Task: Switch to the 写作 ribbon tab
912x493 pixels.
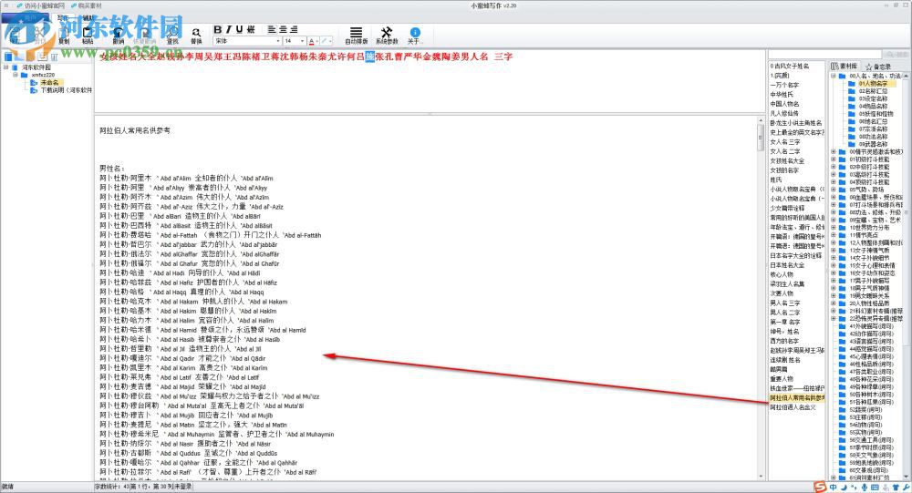Action: coord(63,17)
